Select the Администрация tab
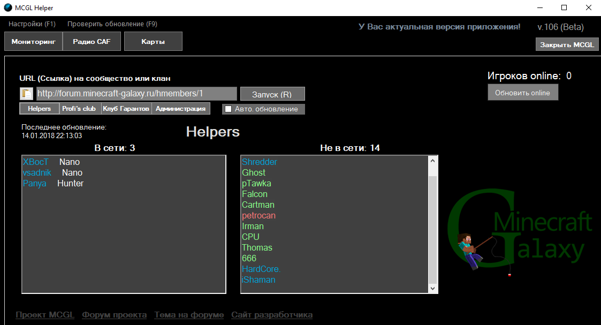 pos(180,109)
